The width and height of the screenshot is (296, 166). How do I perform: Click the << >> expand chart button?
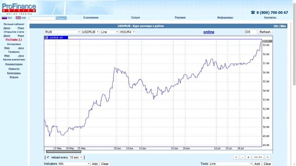(258, 157)
